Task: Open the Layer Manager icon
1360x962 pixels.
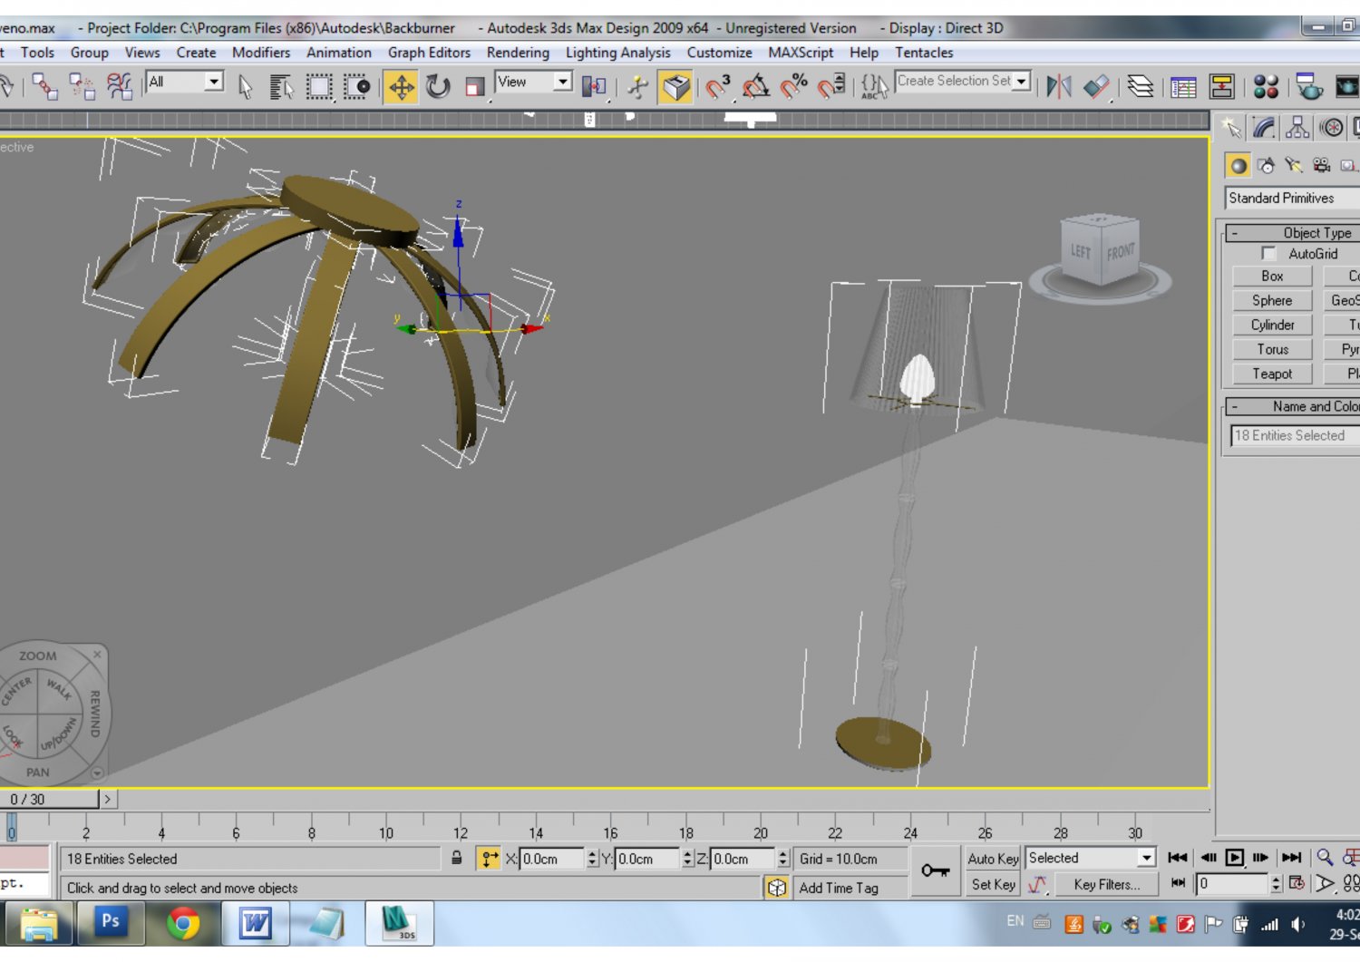Action: pyautogui.click(x=1141, y=87)
